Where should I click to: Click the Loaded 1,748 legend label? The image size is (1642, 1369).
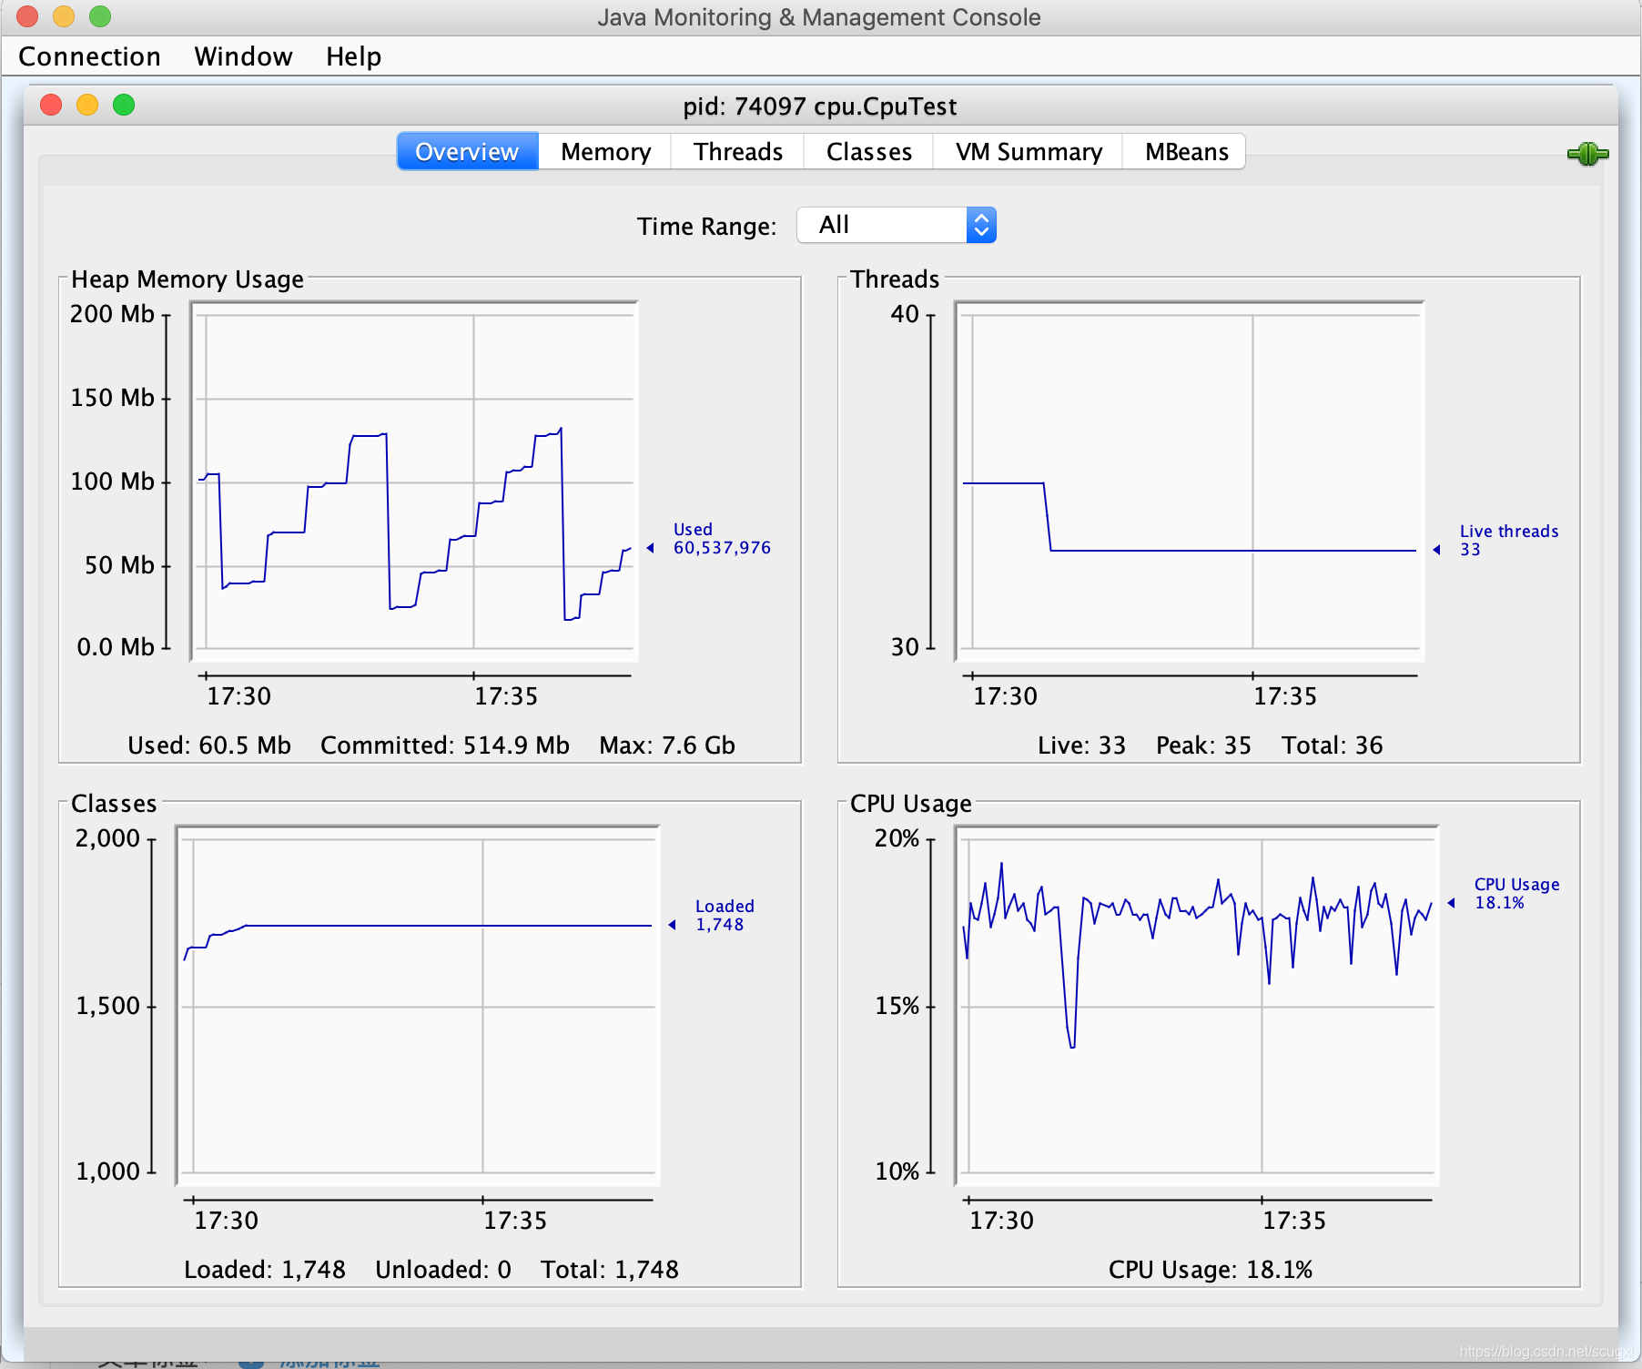pyautogui.click(x=725, y=916)
